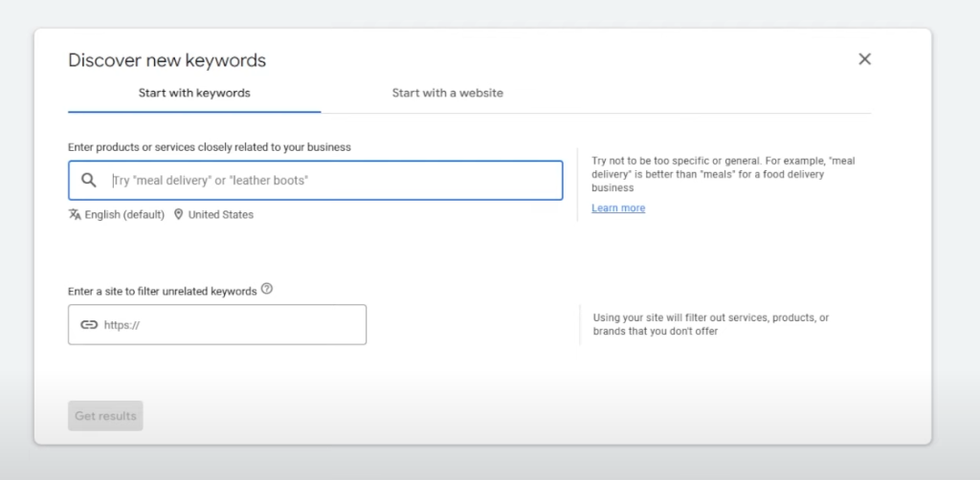980x480 pixels.
Task: Click the help question mark icon
Action: coord(267,289)
